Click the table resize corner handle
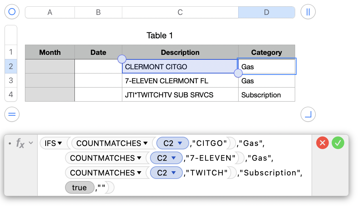Image resolution: width=364 pixels, height=206 pixels. coord(308,114)
